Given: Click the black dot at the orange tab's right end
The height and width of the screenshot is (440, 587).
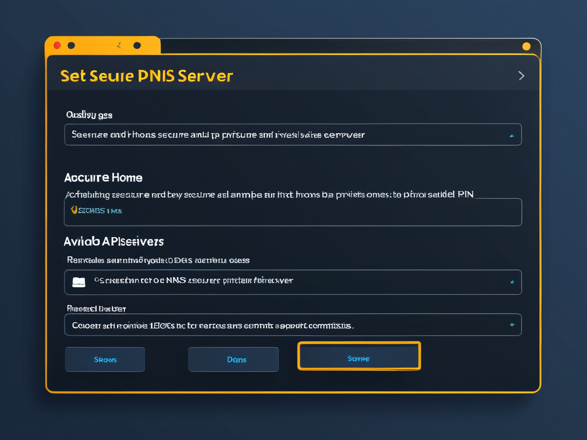Looking at the screenshot, I should pyautogui.click(x=137, y=45).
